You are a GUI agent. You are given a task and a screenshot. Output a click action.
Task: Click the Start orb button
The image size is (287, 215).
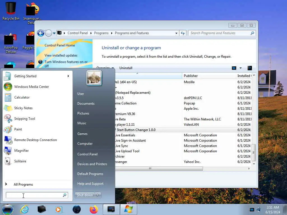[x=8, y=209]
